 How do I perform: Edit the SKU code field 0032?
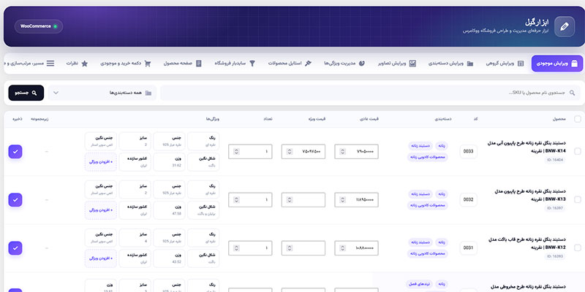click(x=468, y=199)
